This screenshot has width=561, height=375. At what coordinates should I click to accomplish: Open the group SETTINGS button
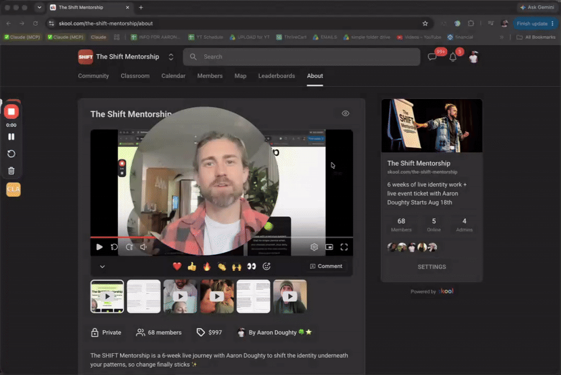432,267
